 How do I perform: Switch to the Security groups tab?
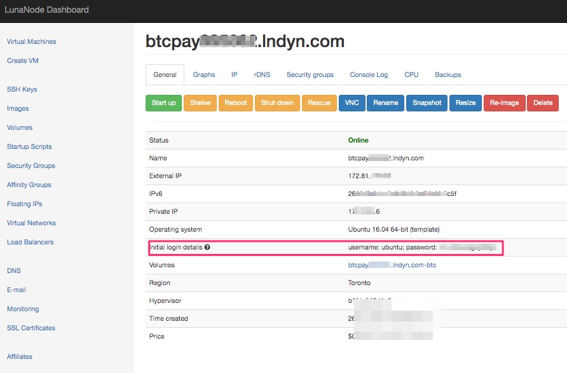[310, 74]
